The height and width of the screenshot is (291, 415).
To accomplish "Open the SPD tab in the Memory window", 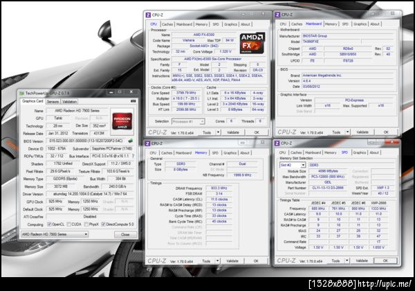I will [215, 152].
